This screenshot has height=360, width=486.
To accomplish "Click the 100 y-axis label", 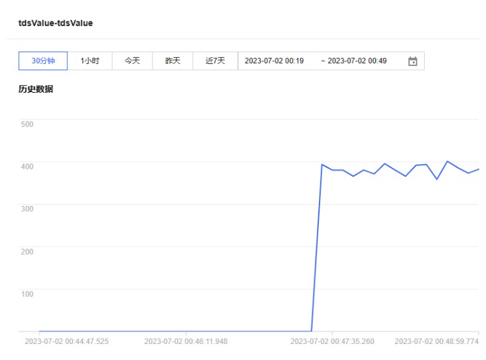I will (27, 293).
